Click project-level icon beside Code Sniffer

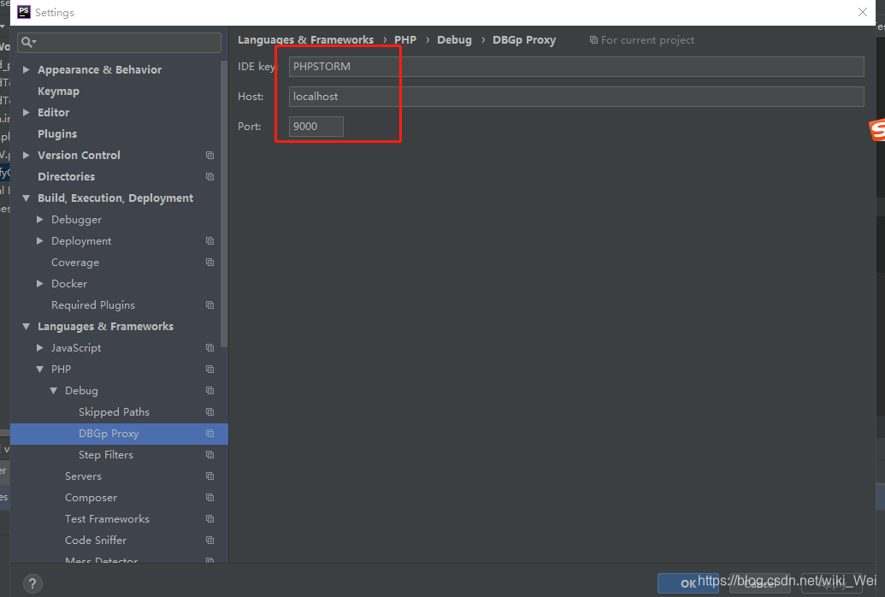click(x=210, y=541)
